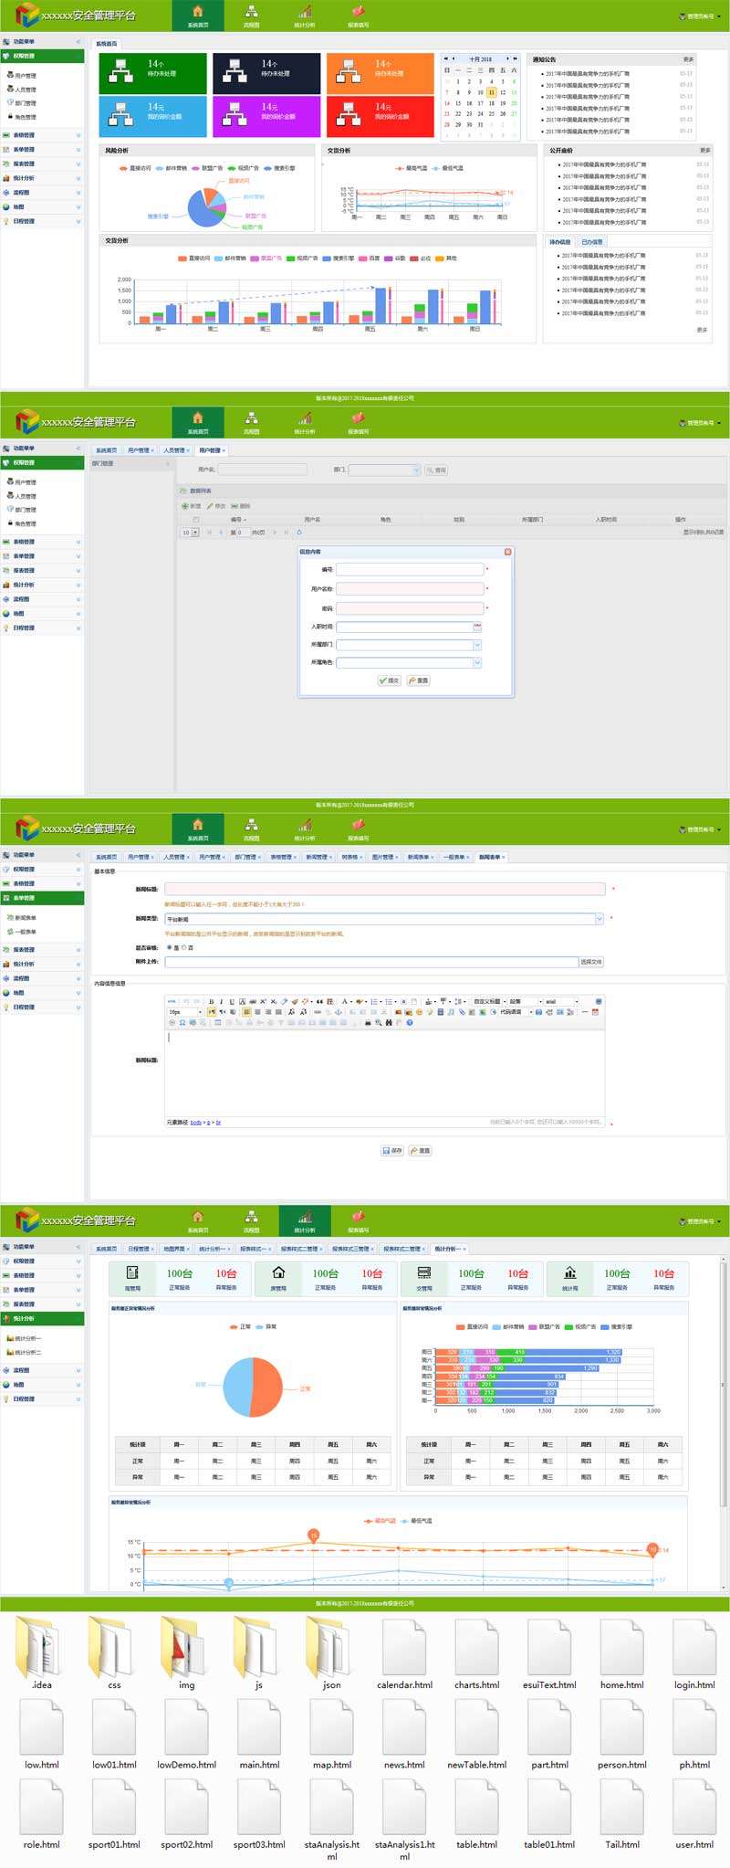Click the 选择文件 upload button

(591, 962)
